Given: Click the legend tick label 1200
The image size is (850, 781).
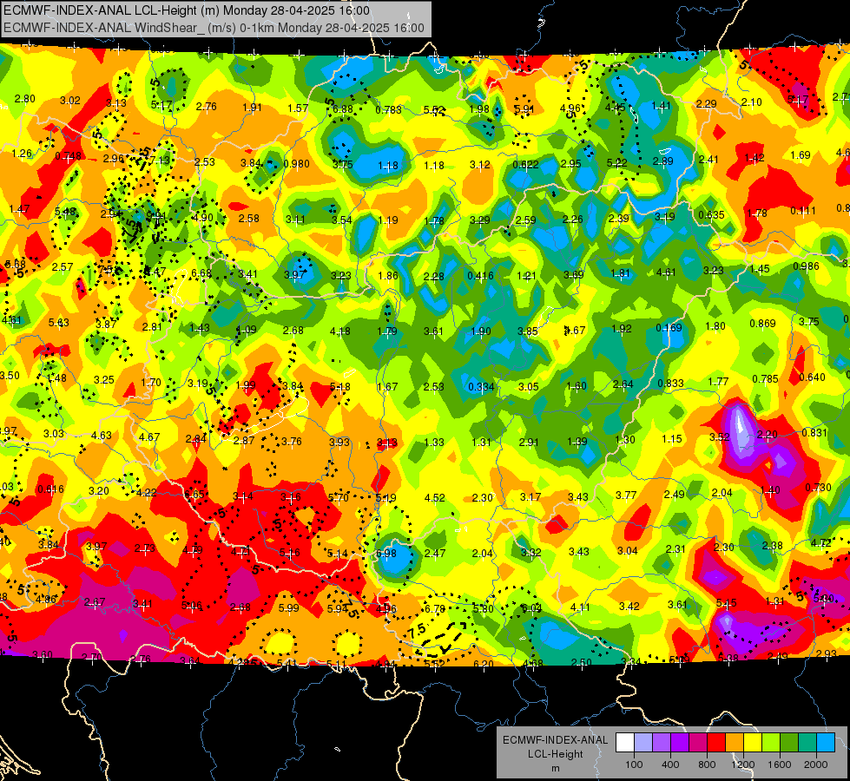Looking at the screenshot, I should click(x=743, y=765).
